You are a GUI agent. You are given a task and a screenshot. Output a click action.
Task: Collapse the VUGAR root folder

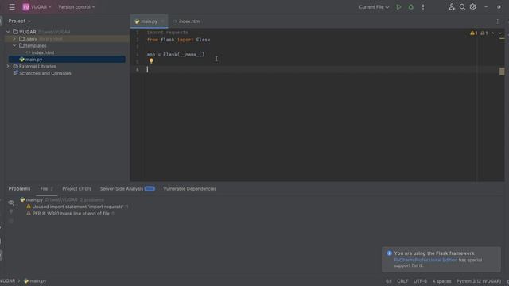coord(8,32)
